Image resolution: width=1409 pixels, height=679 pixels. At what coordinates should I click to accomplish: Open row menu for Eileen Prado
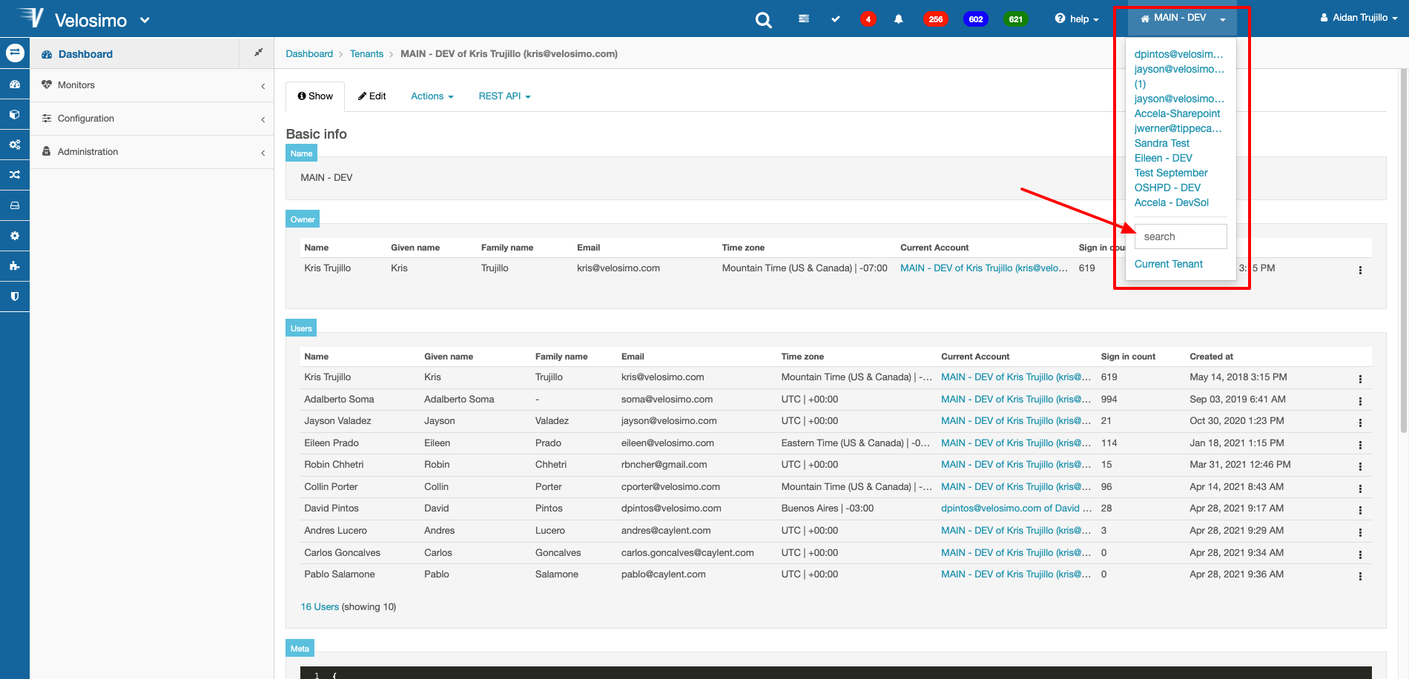(1360, 445)
